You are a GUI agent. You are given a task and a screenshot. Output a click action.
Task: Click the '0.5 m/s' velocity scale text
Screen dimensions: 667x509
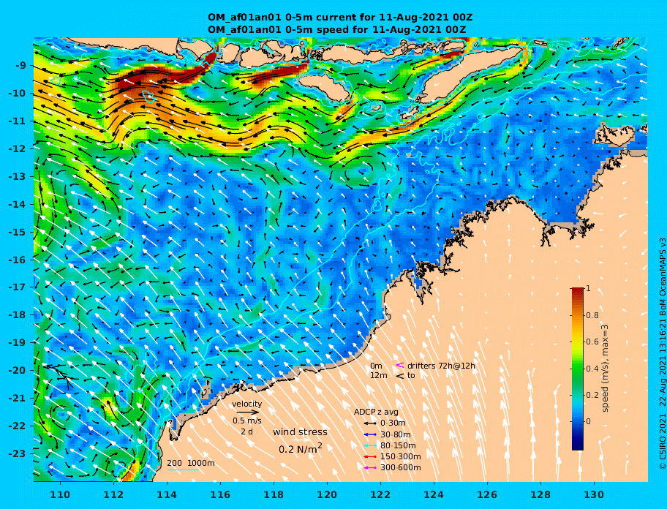click(x=246, y=421)
